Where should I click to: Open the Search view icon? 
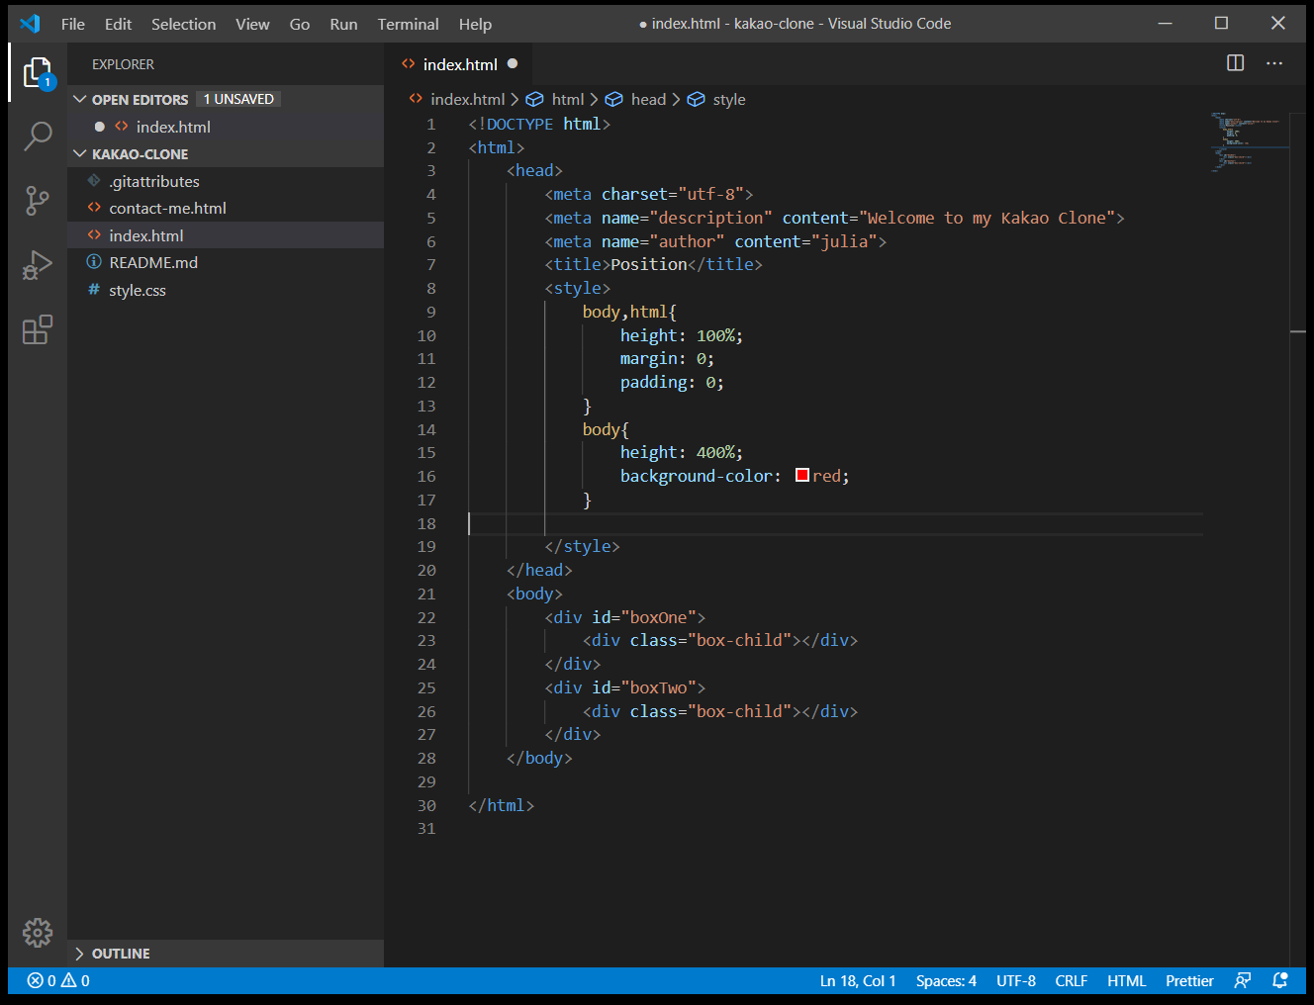(38, 136)
